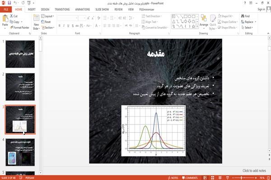
Task: Open Replace in Editing group
Action: 248,22
